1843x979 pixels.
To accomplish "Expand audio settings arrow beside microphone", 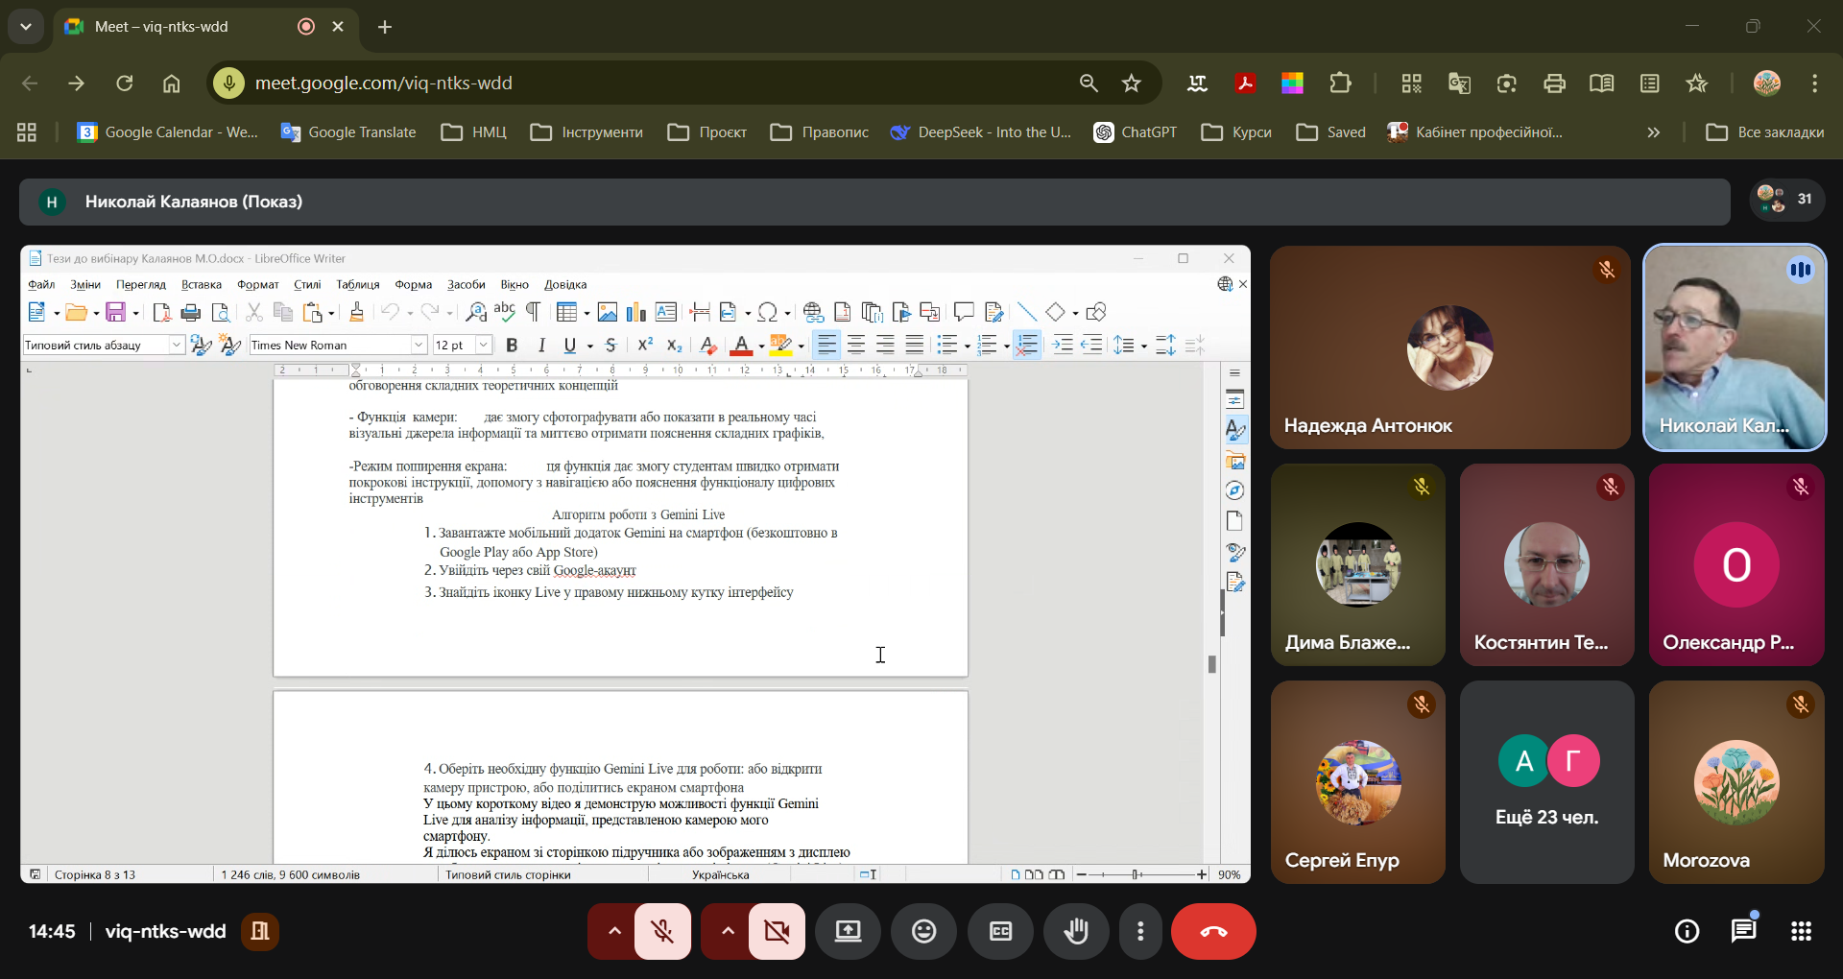I will tap(614, 931).
